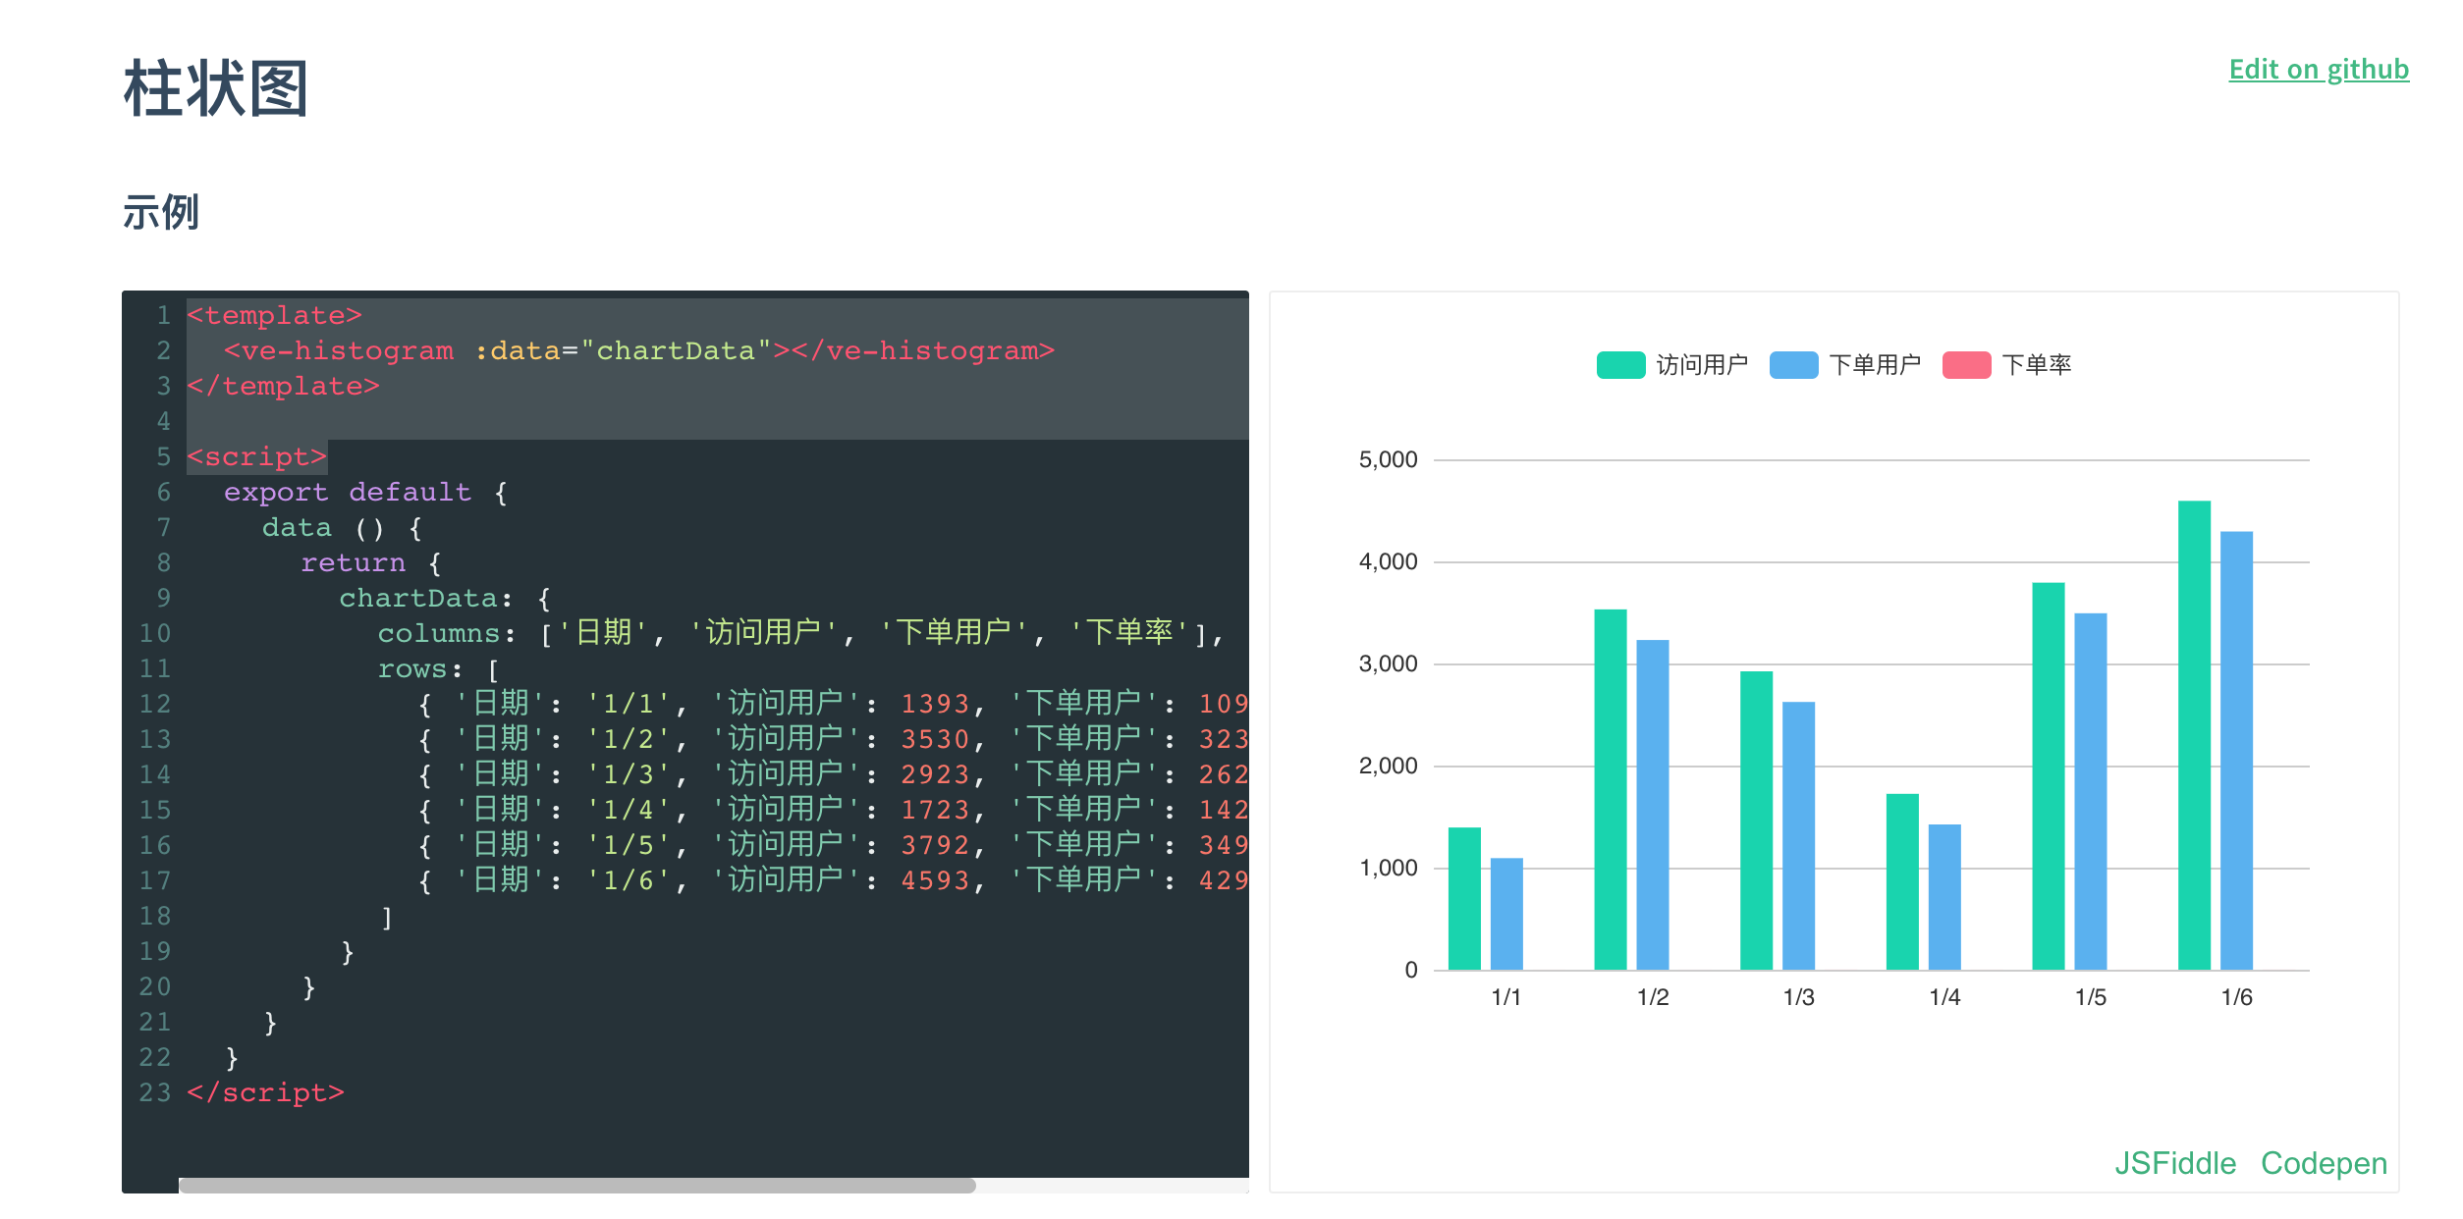
Task: Click the <script> tag on line 5
Action: tap(256, 456)
